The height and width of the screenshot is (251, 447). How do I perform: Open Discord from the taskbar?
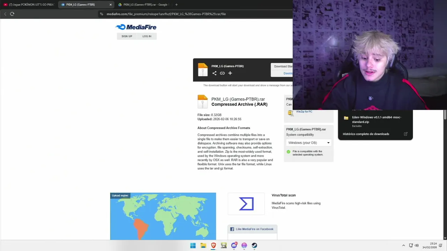point(234,245)
